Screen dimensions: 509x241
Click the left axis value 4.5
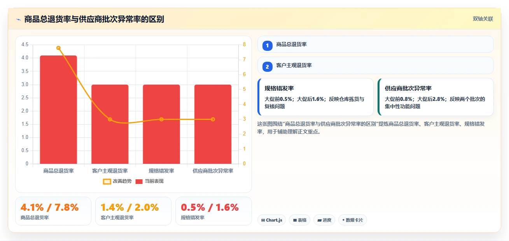pos(25,45)
